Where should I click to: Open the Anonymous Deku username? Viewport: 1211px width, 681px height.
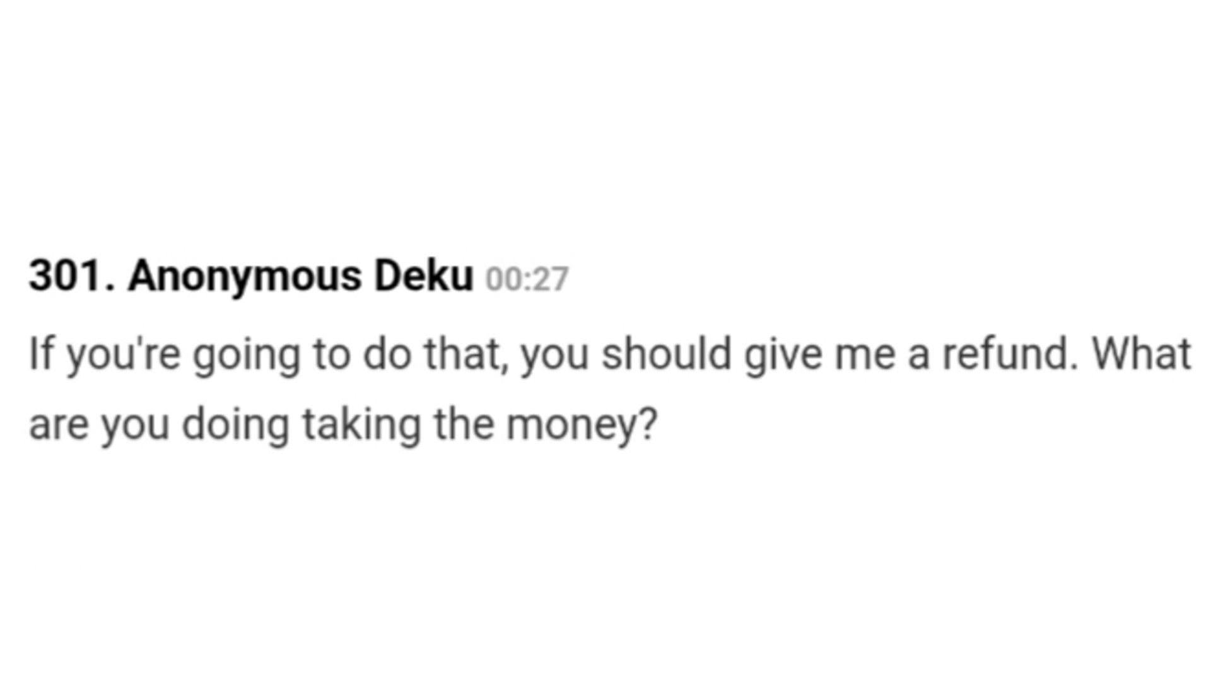click(x=300, y=276)
